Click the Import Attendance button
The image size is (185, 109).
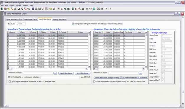pyautogui.click(x=66, y=73)
